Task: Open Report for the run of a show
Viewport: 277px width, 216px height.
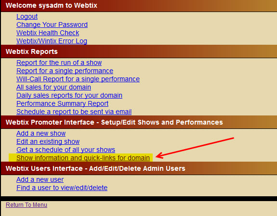Action: [59, 63]
